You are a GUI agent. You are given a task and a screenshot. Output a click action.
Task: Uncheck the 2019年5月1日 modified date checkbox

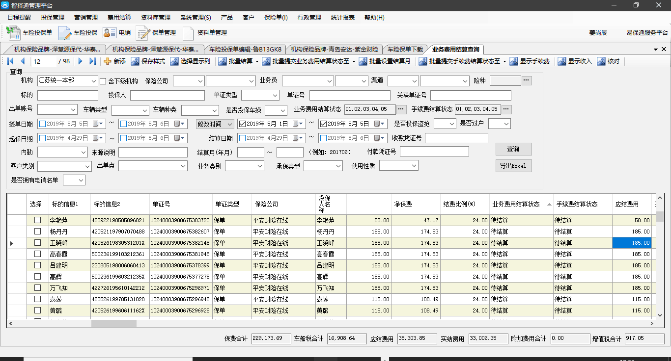pos(242,124)
